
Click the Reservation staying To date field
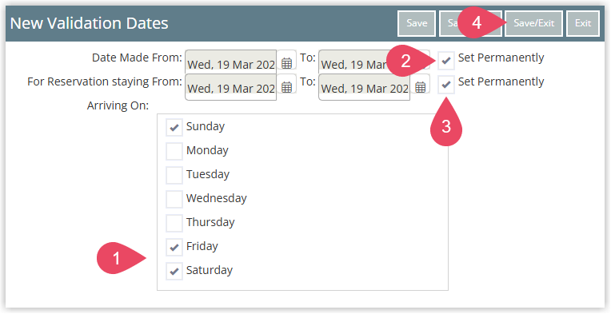coord(364,87)
